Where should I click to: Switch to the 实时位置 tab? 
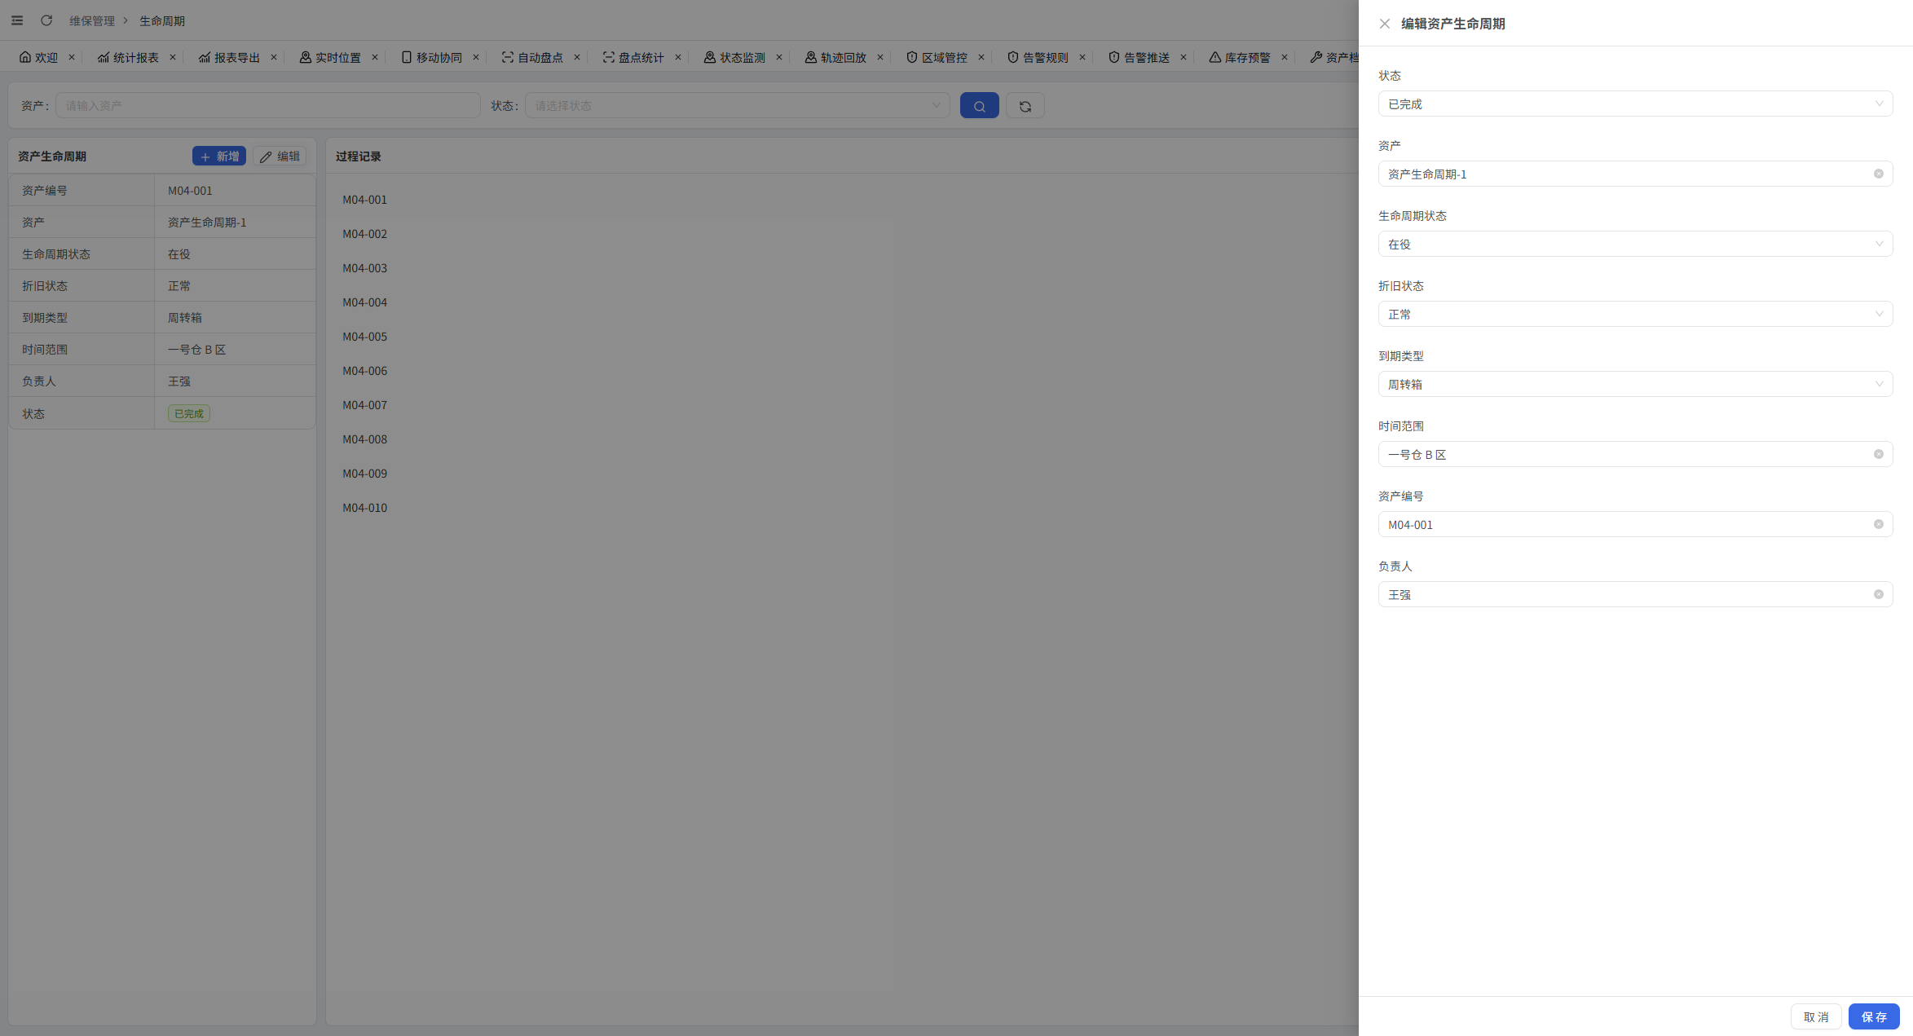tap(330, 57)
